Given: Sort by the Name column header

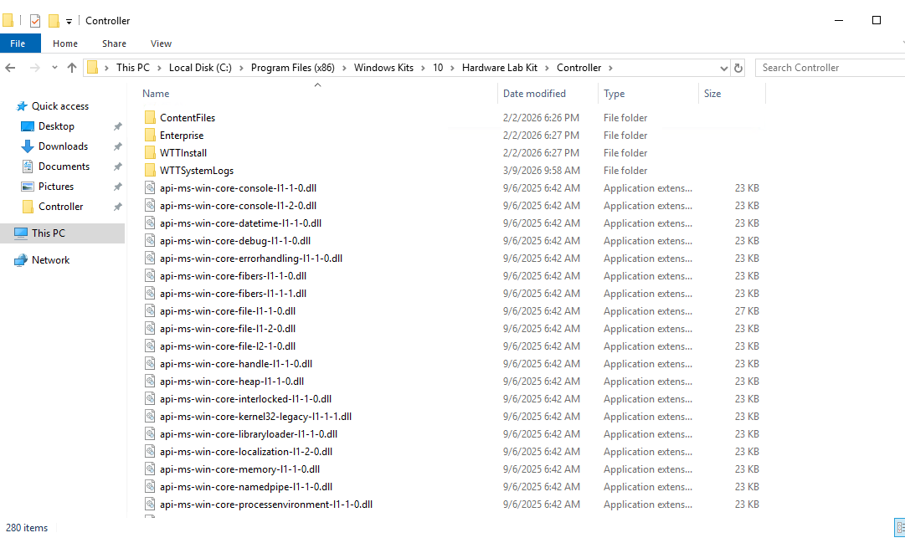Looking at the screenshot, I should (x=156, y=94).
